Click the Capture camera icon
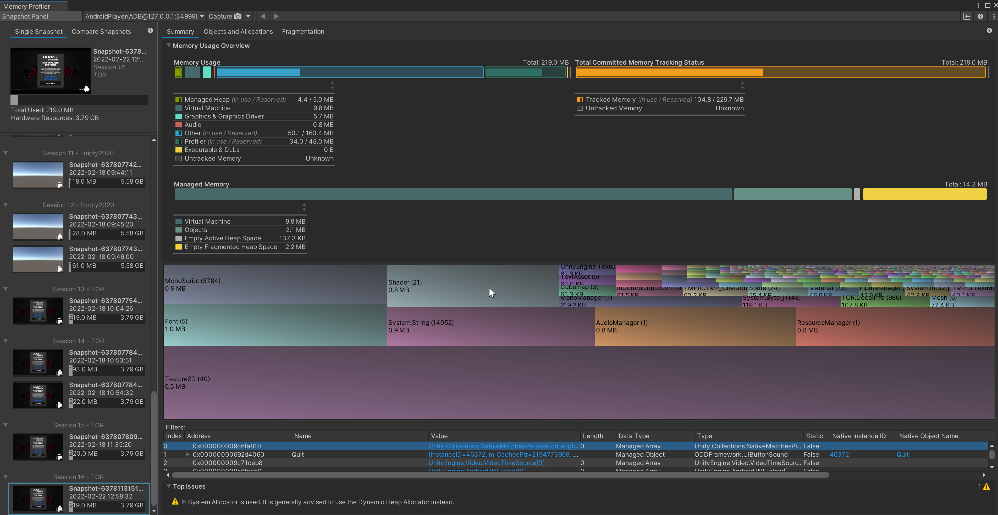The width and height of the screenshot is (998, 515). [x=238, y=16]
